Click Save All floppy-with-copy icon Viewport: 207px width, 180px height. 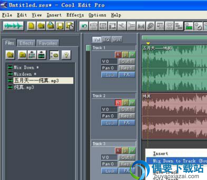[70, 26]
